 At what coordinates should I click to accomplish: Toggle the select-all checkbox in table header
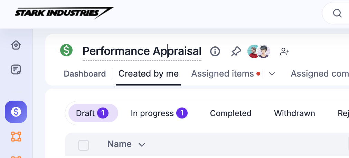tap(84, 145)
